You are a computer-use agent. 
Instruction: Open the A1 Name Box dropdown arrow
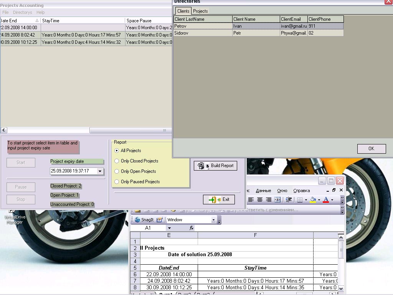169,228
